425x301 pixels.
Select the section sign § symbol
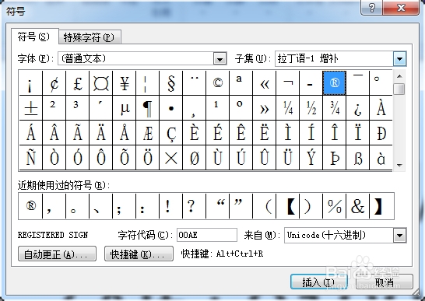pos(170,83)
